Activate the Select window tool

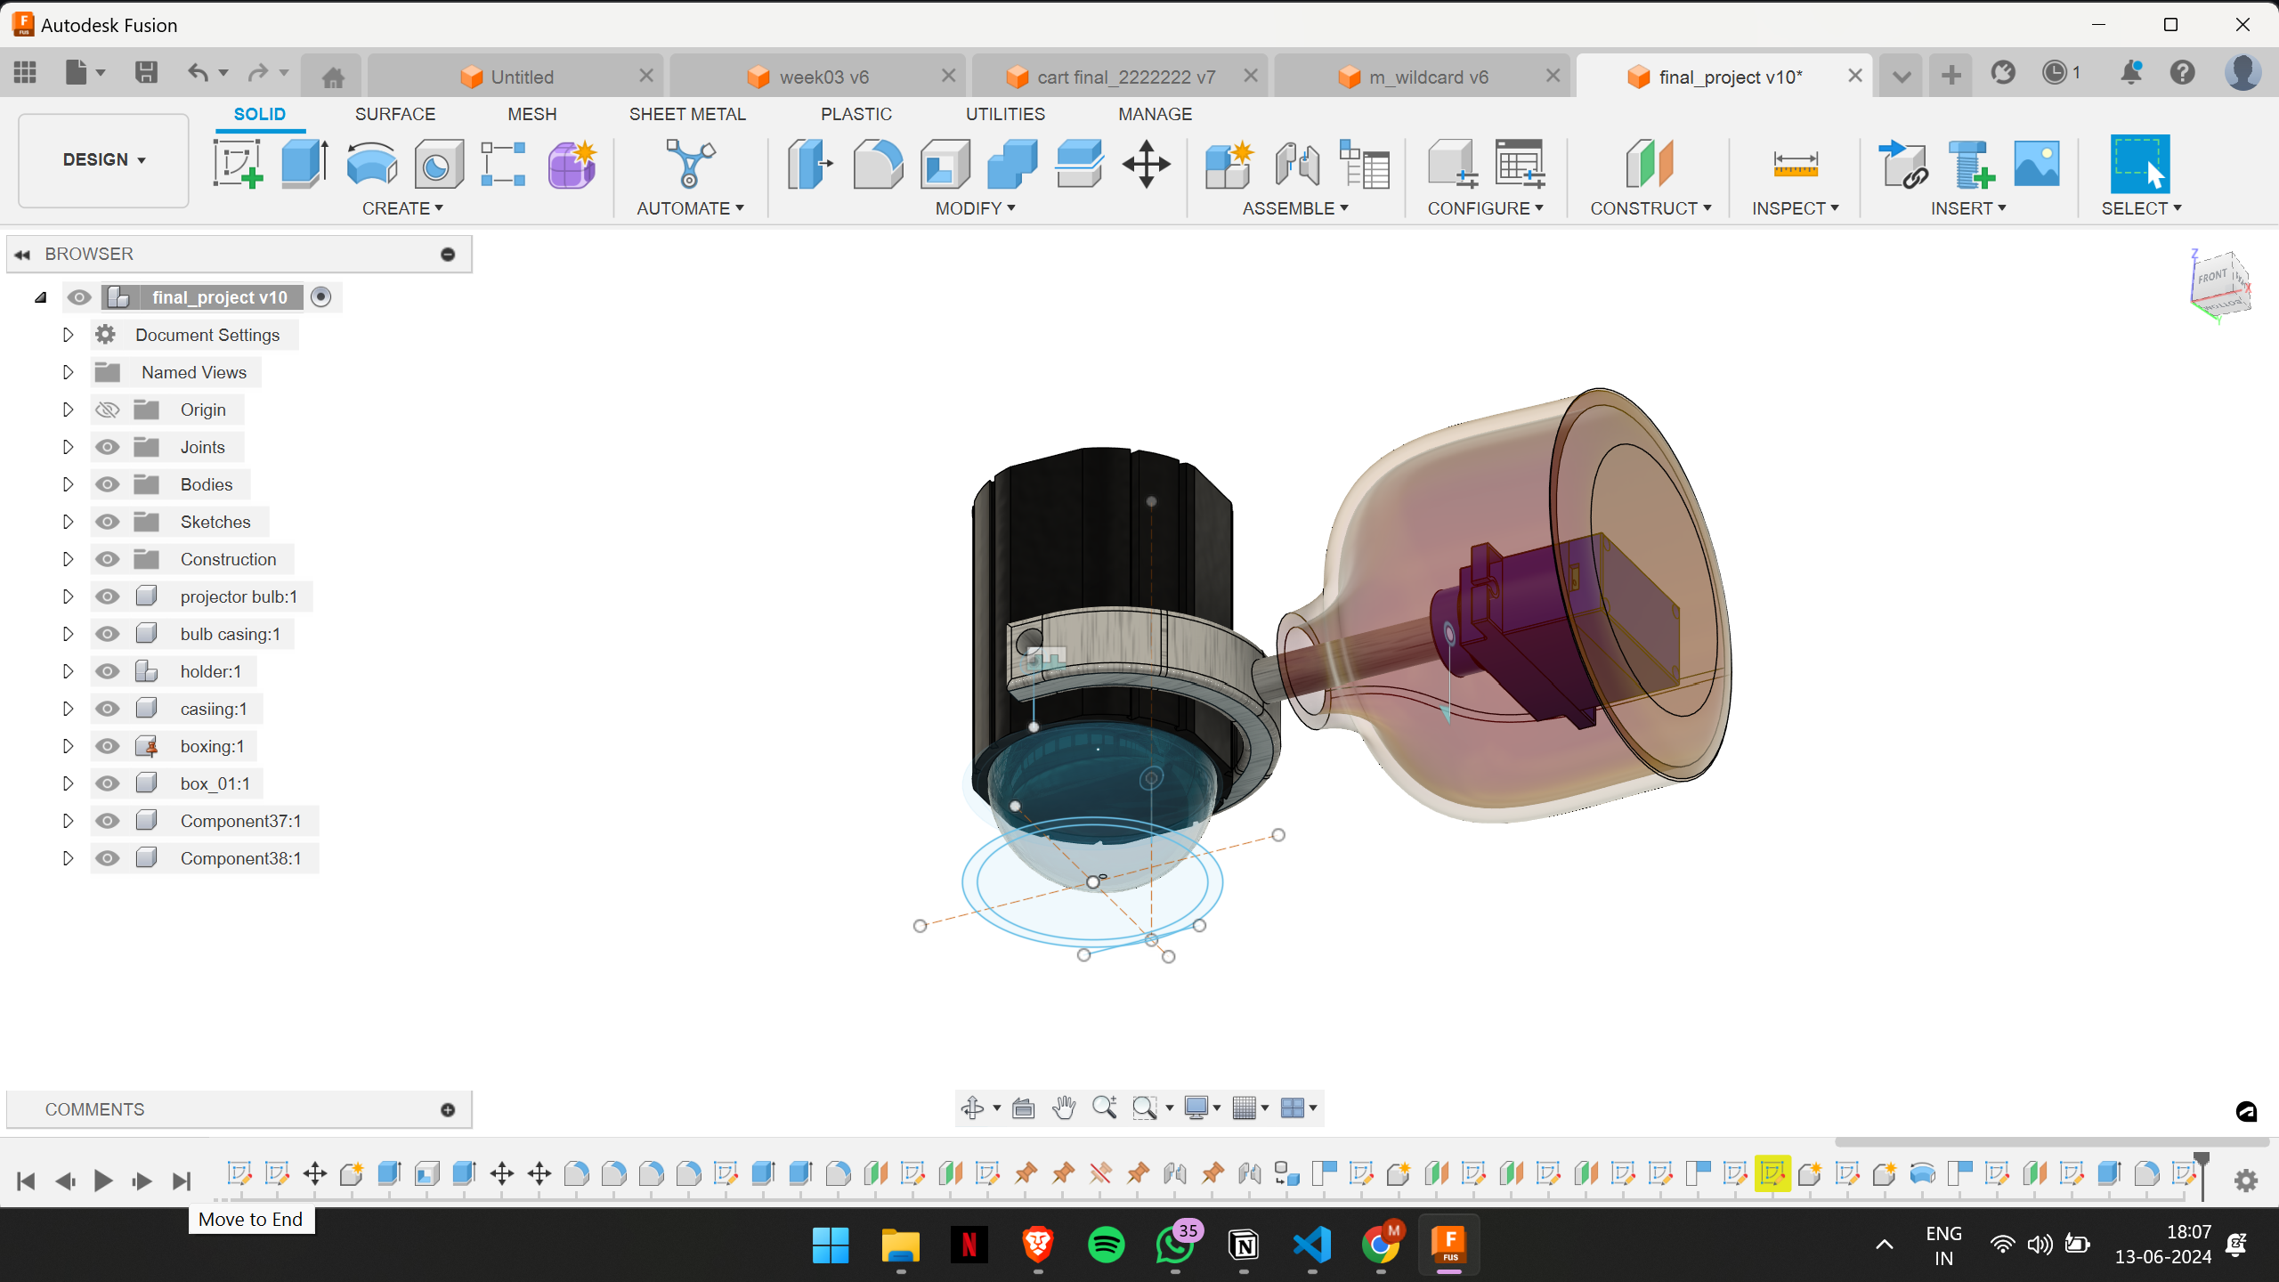[x=2140, y=164]
